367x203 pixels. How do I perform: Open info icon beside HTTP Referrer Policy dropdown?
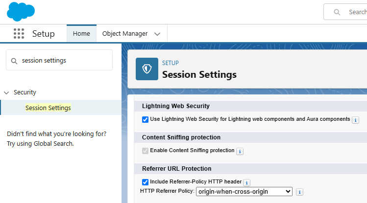[299, 192]
